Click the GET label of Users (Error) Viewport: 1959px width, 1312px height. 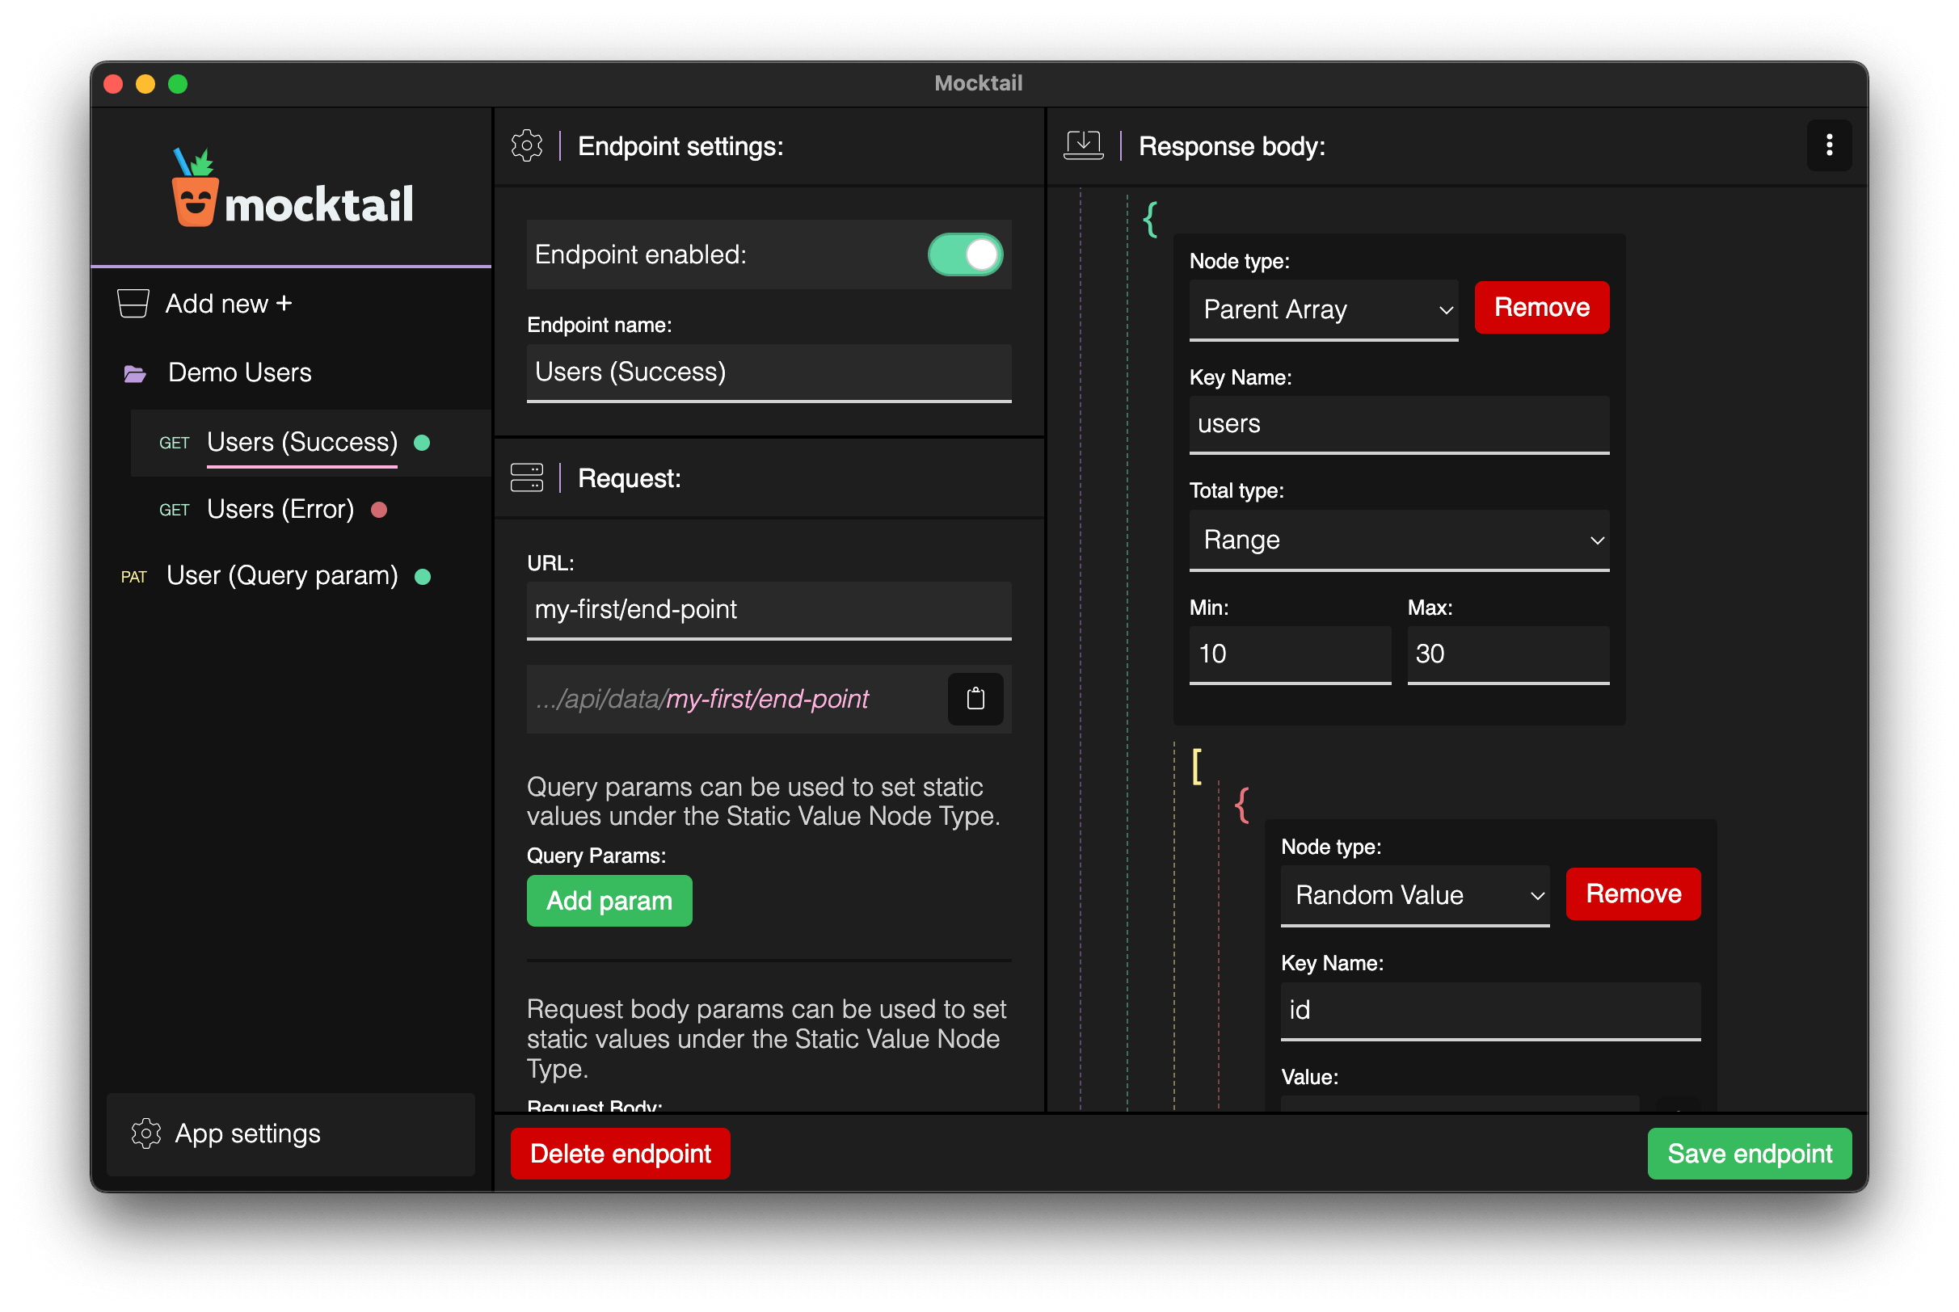point(174,510)
